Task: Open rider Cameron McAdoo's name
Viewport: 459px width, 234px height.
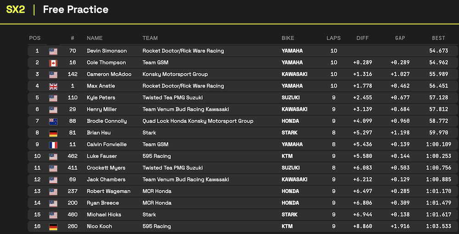Action: (x=109, y=74)
